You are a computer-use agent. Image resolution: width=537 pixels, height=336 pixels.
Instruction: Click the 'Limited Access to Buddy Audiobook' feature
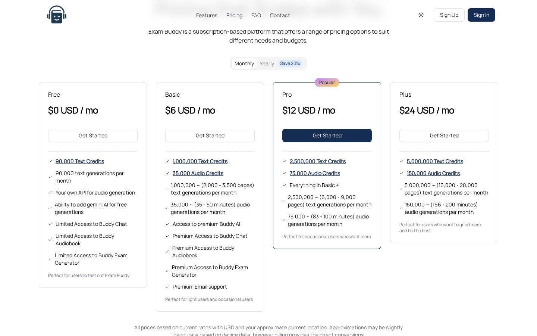click(x=85, y=240)
